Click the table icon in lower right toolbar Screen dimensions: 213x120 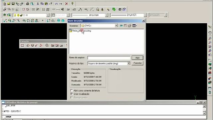[210, 88]
